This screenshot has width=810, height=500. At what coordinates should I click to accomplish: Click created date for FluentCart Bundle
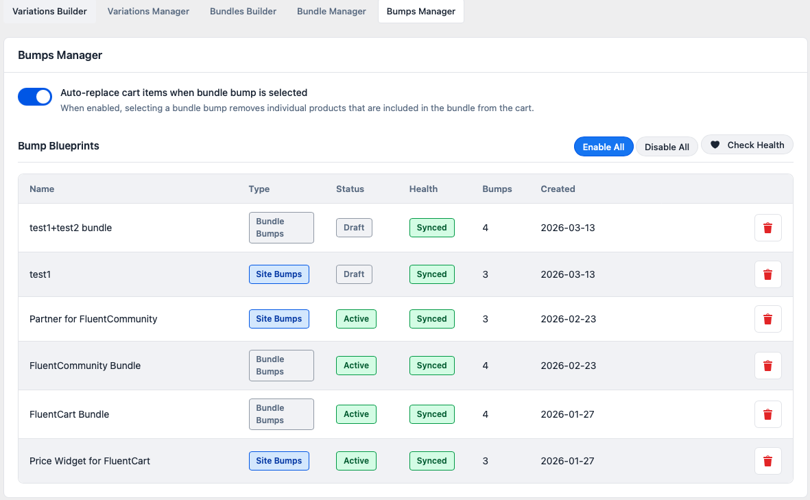567,414
